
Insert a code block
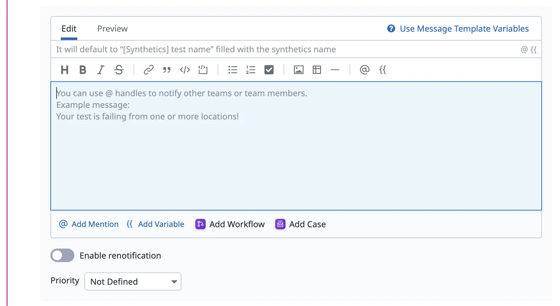tap(203, 70)
